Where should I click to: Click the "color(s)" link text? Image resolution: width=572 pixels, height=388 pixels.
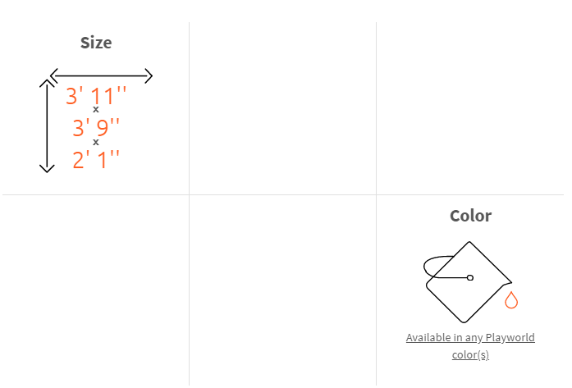pyautogui.click(x=470, y=355)
